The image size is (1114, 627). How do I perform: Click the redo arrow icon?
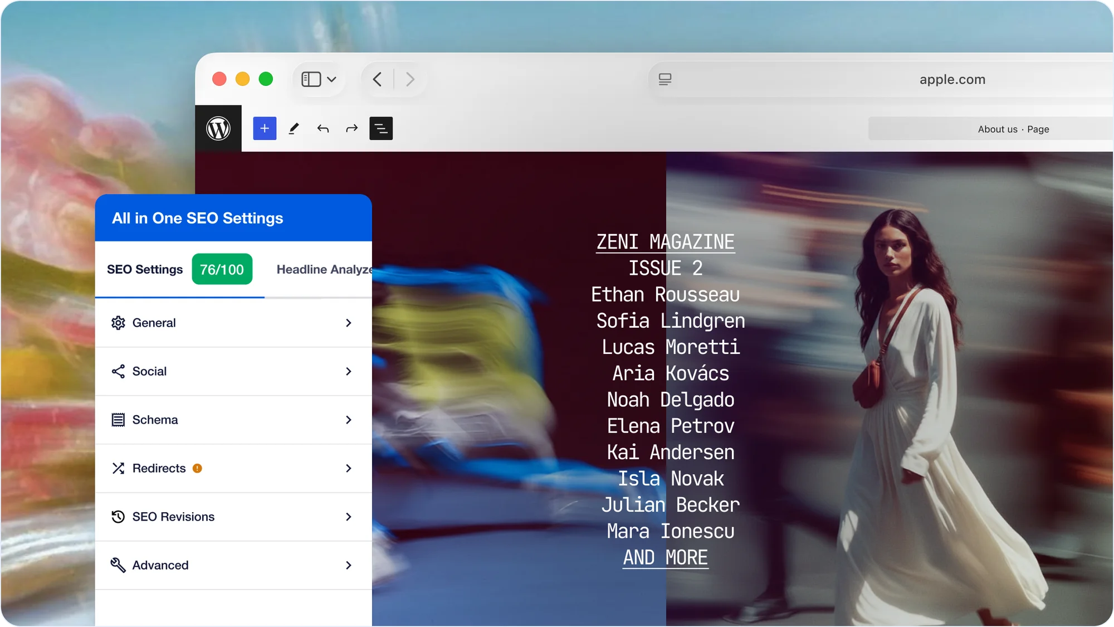[351, 129]
